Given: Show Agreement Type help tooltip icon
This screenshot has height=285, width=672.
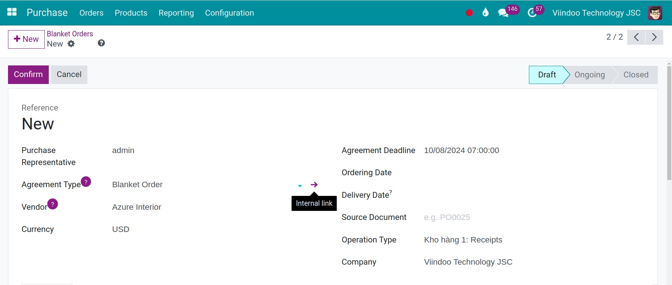Looking at the screenshot, I should tap(86, 181).
